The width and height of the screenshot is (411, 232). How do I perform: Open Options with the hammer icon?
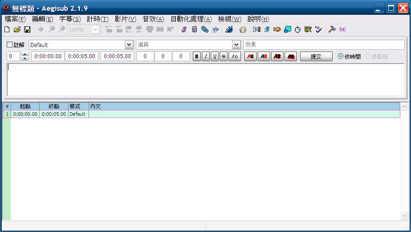coord(332,30)
